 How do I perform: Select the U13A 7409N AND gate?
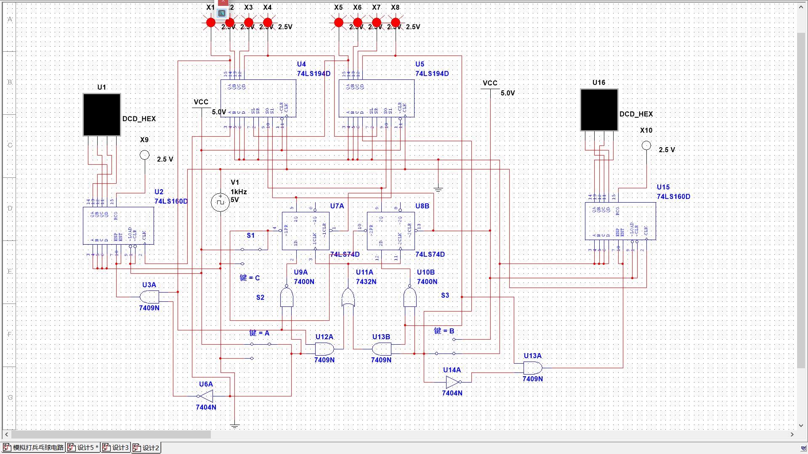click(x=532, y=368)
